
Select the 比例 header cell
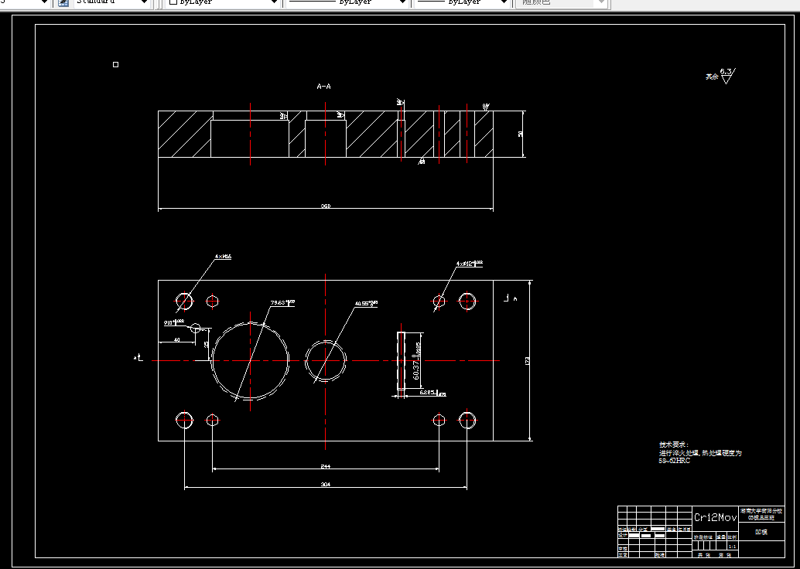tap(732, 537)
